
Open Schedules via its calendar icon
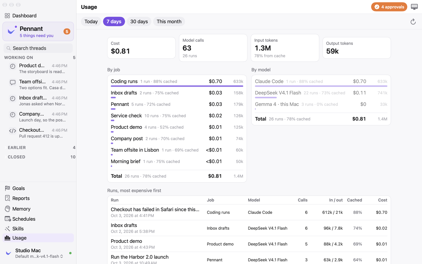(x=8, y=219)
